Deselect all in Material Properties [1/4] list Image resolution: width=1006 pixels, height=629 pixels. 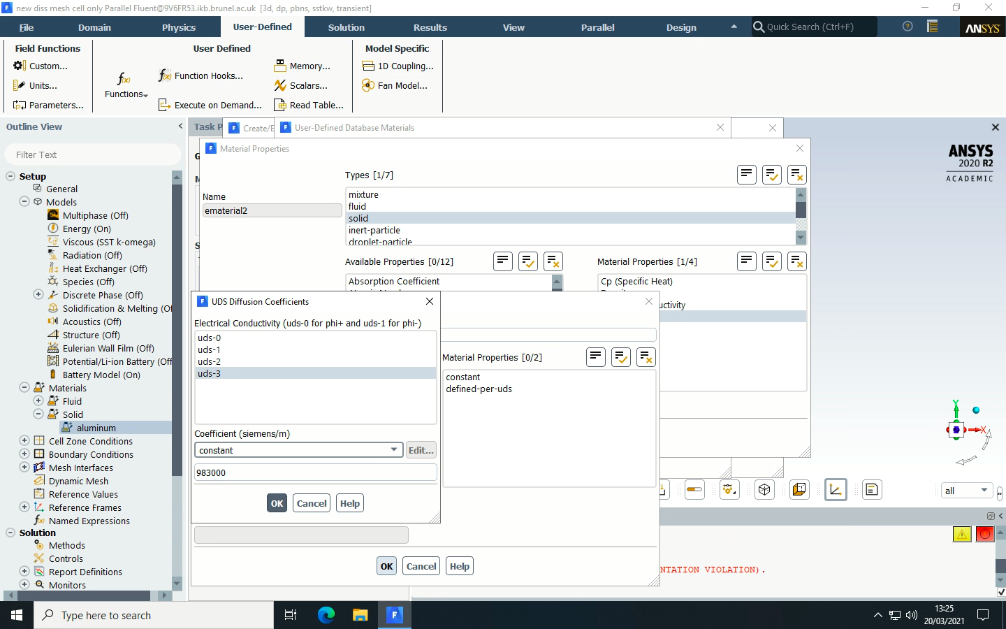pos(797,261)
